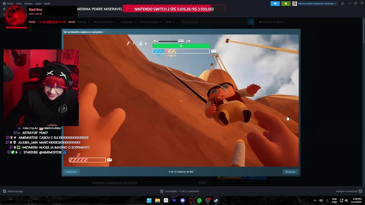Open Discord from the taskbar
The image size is (365, 205).
182,200
